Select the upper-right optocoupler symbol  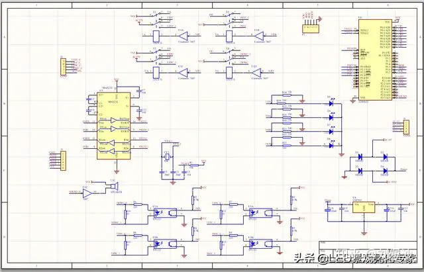tap(260, 213)
